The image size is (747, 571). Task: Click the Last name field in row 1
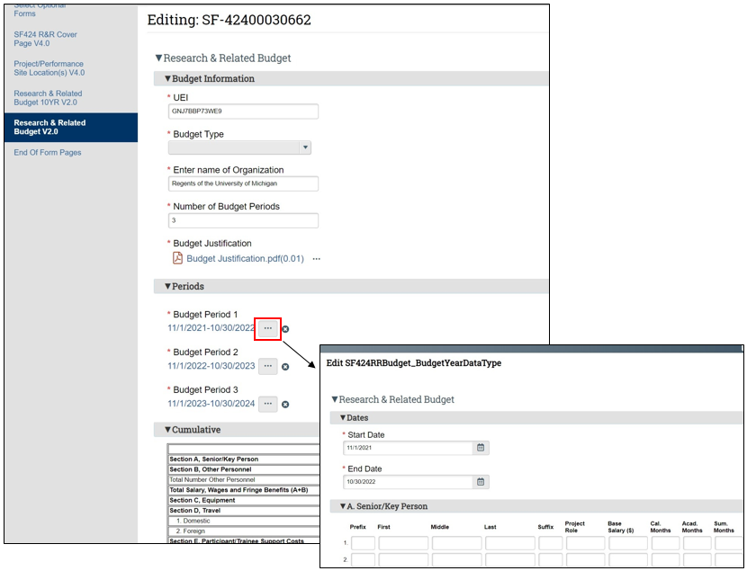(x=510, y=543)
